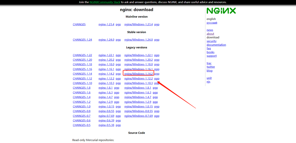The image size is (296, 143).
Task: Download nginx-1.16.1 source
Action: tap(106, 69)
